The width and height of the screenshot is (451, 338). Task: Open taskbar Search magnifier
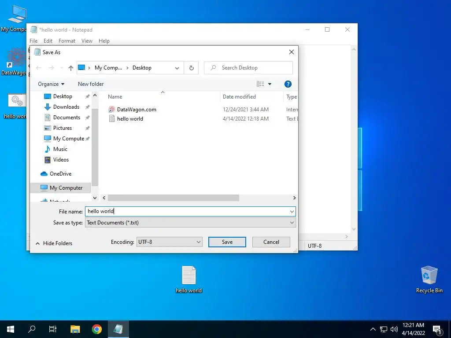[32, 329]
